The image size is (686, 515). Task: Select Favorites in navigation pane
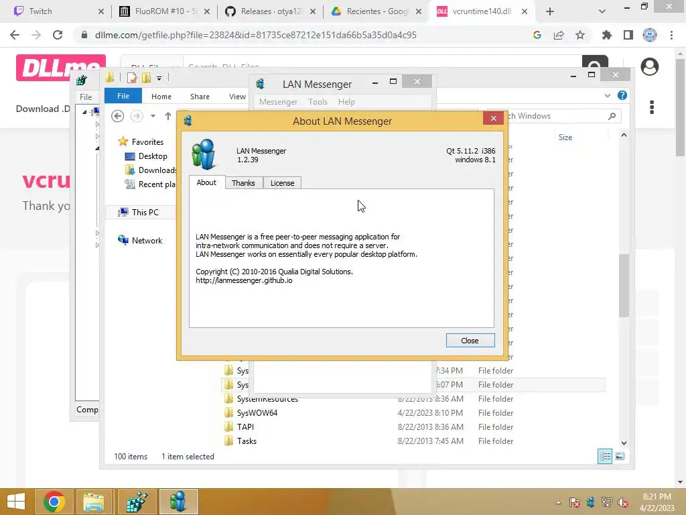[147, 142]
